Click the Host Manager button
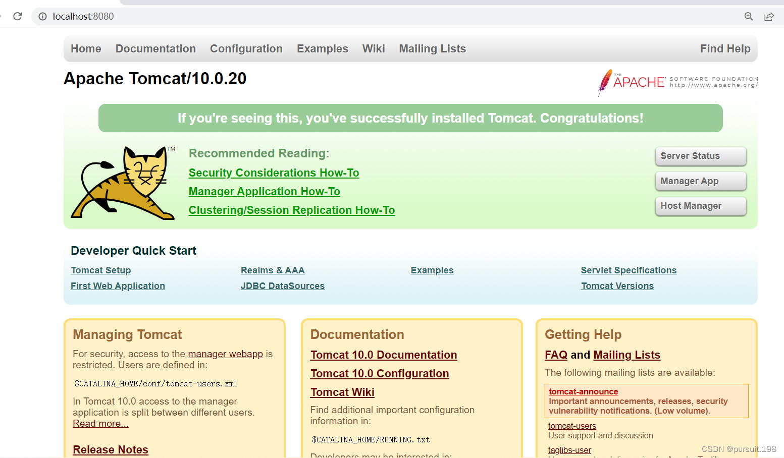The height and width of the screenshot is (458, 784). pos(701,206)
